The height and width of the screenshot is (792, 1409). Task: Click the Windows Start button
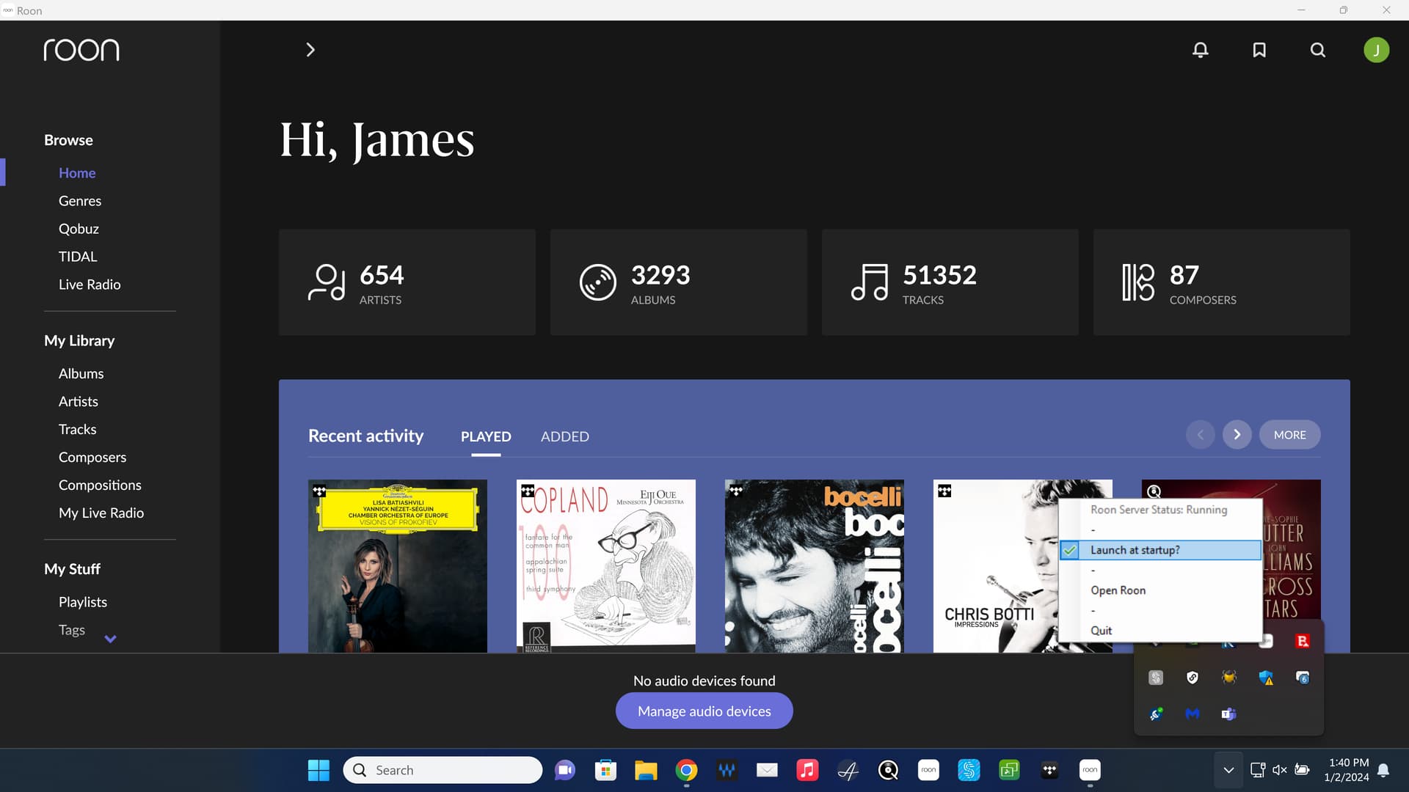[x=318, y=770]
